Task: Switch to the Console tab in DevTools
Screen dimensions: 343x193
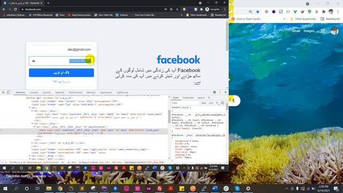Action: pyautogui.click(x=34, y=93)
